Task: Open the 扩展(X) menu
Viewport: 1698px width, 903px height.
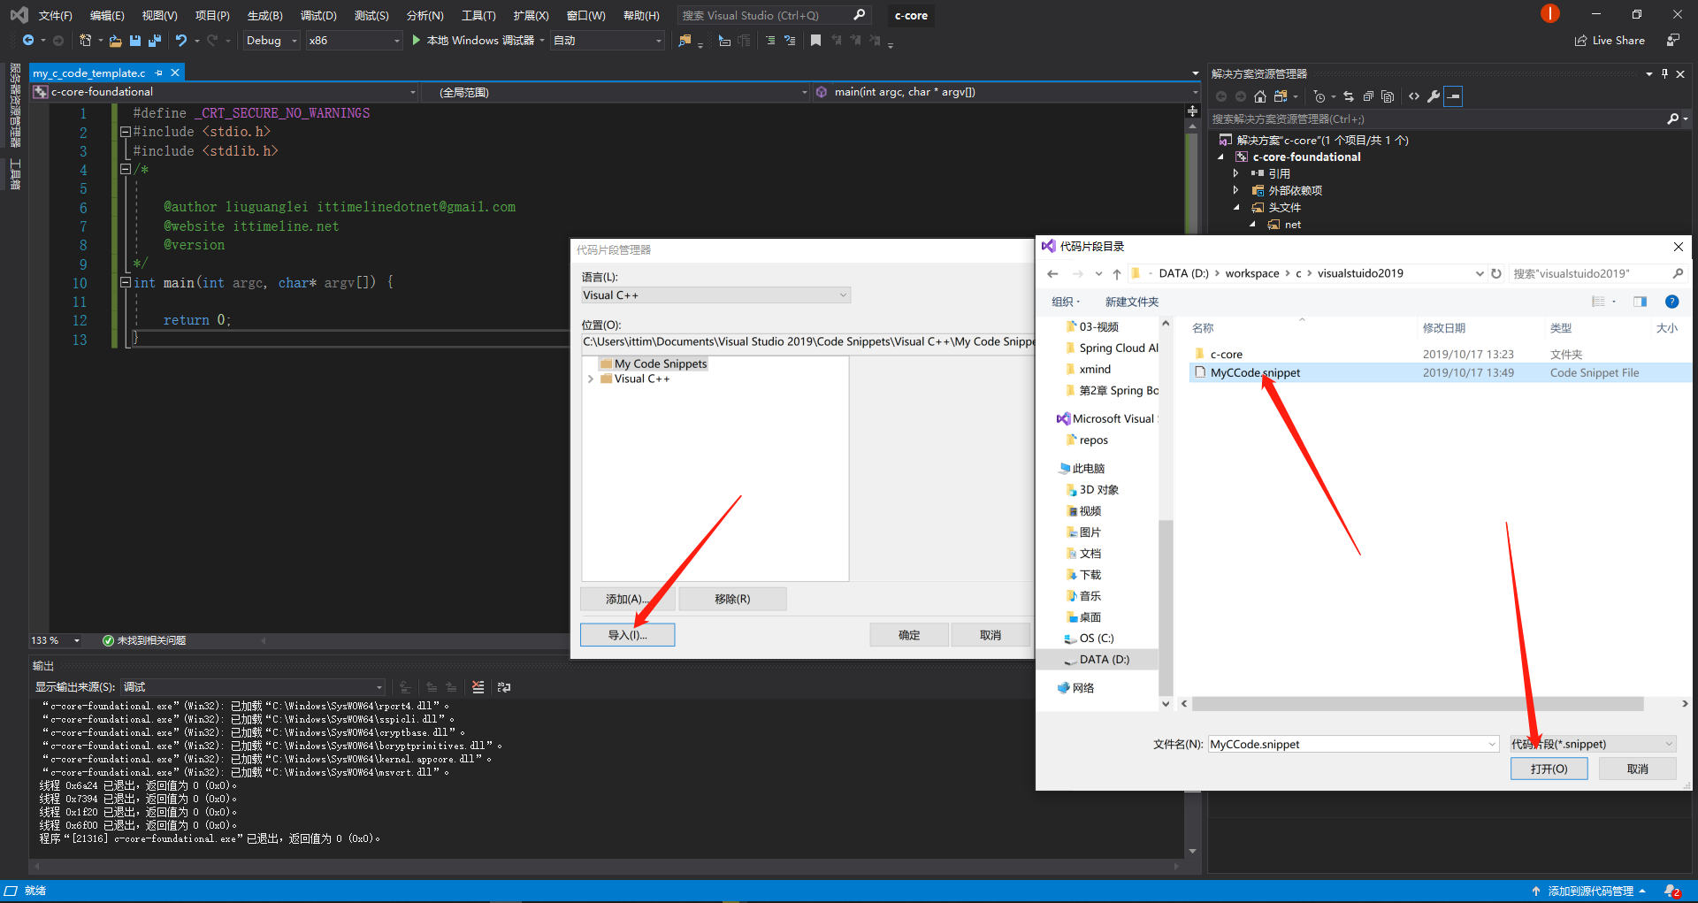Action: (531, 16)
